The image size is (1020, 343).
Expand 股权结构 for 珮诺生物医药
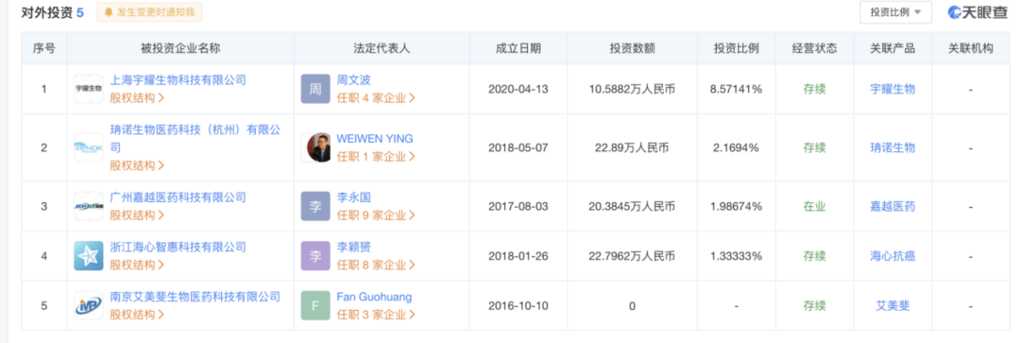pos(137,165)
